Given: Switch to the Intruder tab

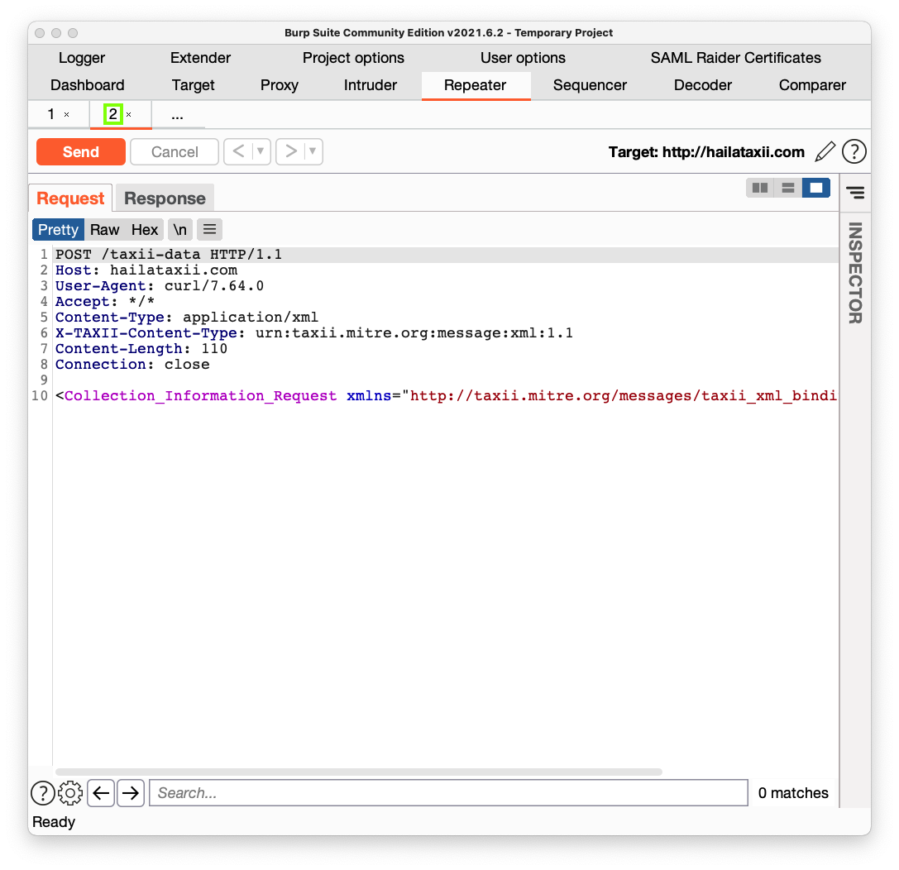Looking at the screenshot, I should coord(371,85).
